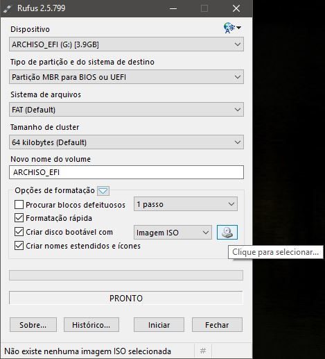Screen dimensions: 325x359
Task: Click the Rufus USB icon in title bar
Action: point(7,8)
